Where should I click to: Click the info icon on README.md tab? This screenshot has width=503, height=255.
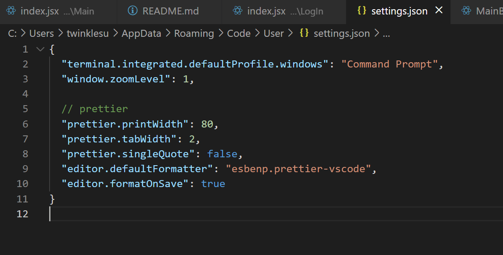[133, 11]
